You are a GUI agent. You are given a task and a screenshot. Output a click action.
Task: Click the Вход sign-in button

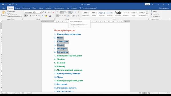click(147, 4)
